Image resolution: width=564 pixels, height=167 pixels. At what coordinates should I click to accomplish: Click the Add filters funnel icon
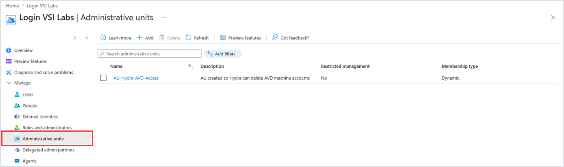[x=210, y=54]
